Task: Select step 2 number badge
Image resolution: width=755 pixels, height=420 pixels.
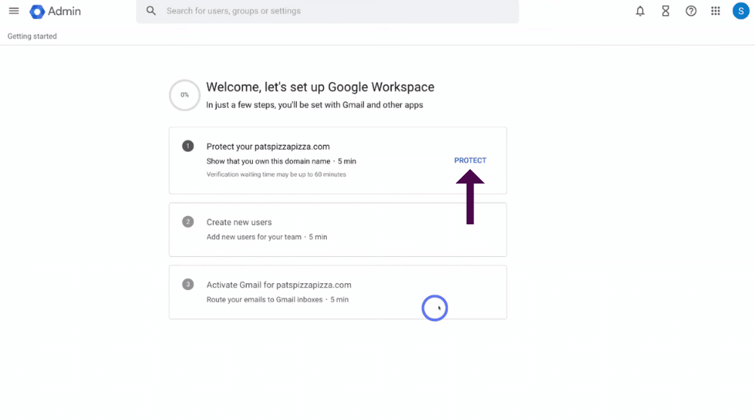Action: pos(188,221)
